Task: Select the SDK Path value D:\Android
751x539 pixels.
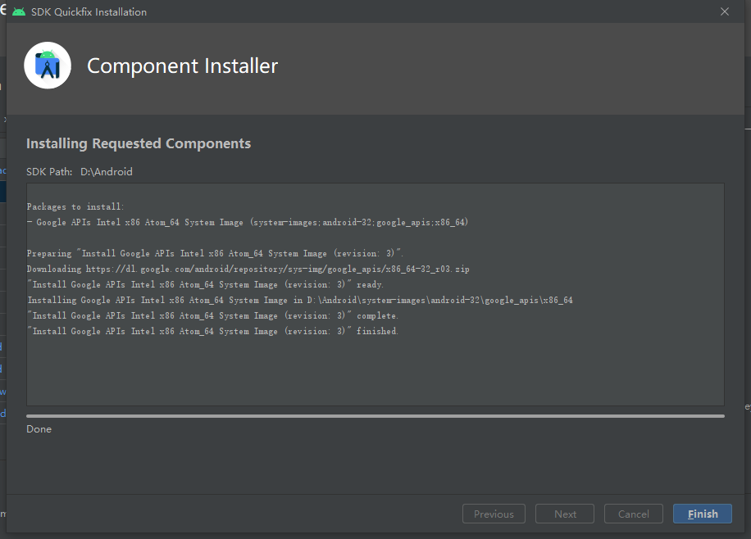Action: coord(107,172)
